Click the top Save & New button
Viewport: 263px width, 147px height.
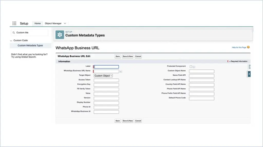[x=128, y=56]
